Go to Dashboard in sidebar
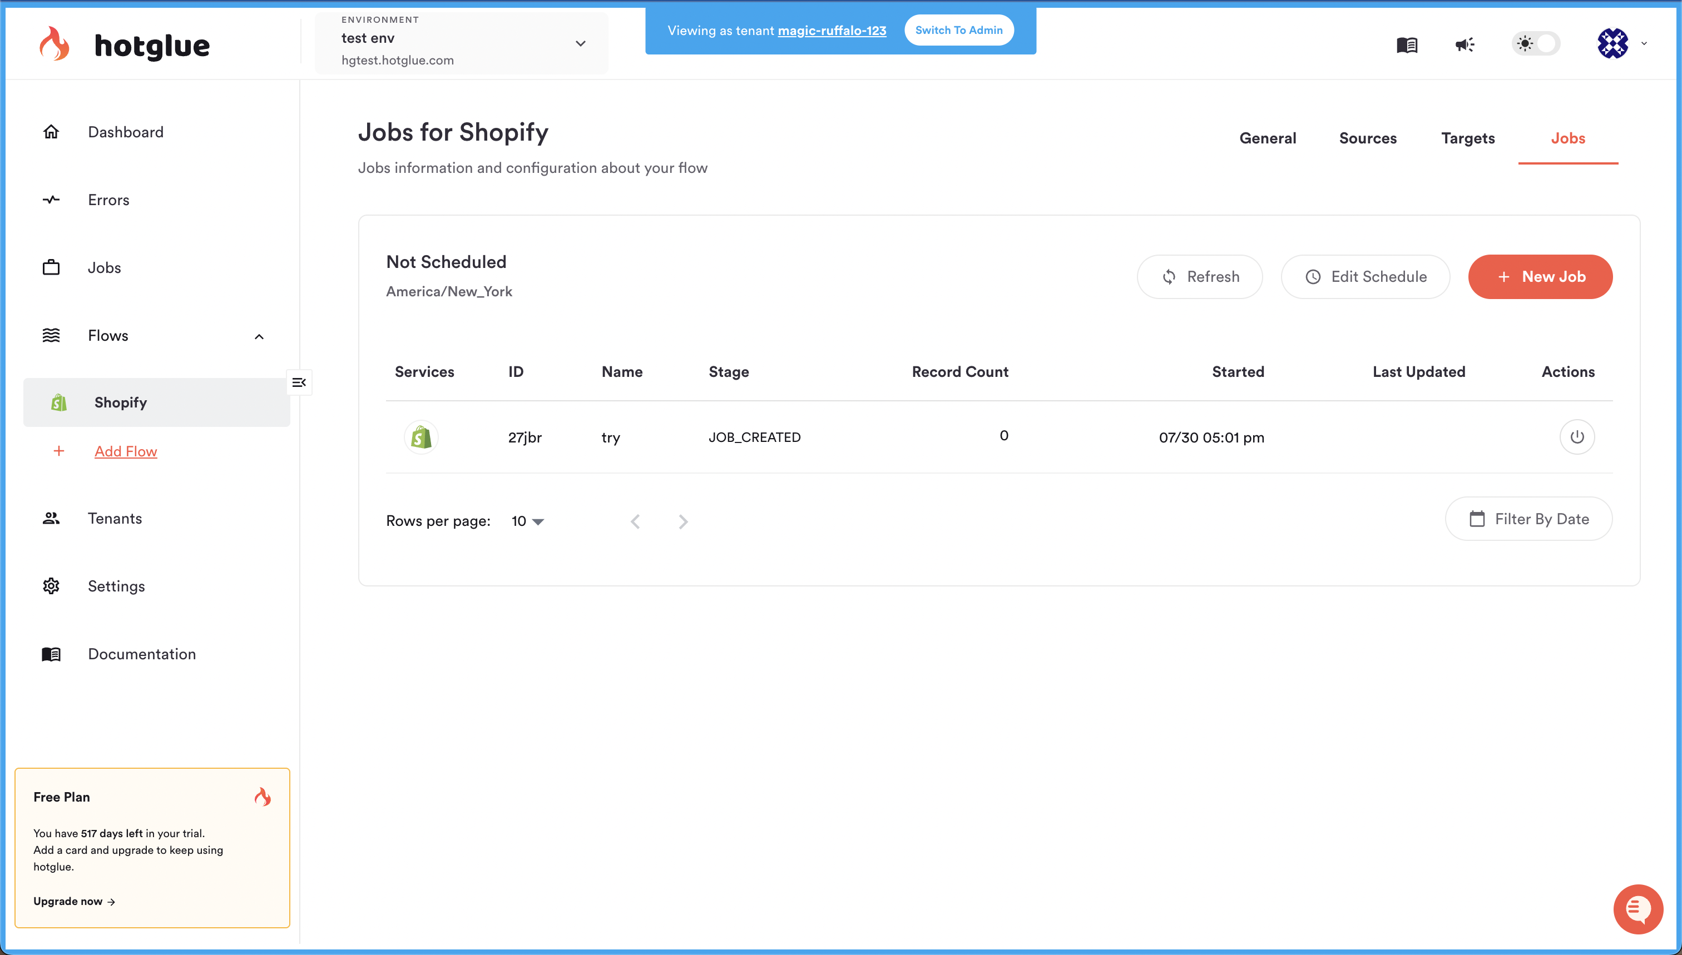Image resolution: width=1682 pixels, height=955 pixels. coord(125,132)
